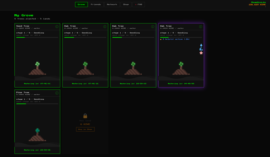Select the Pine Tree seedling sprite

[38, 135]
